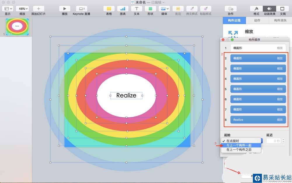Click the Add Slide (添加幻灯片) button

[38, 9]
